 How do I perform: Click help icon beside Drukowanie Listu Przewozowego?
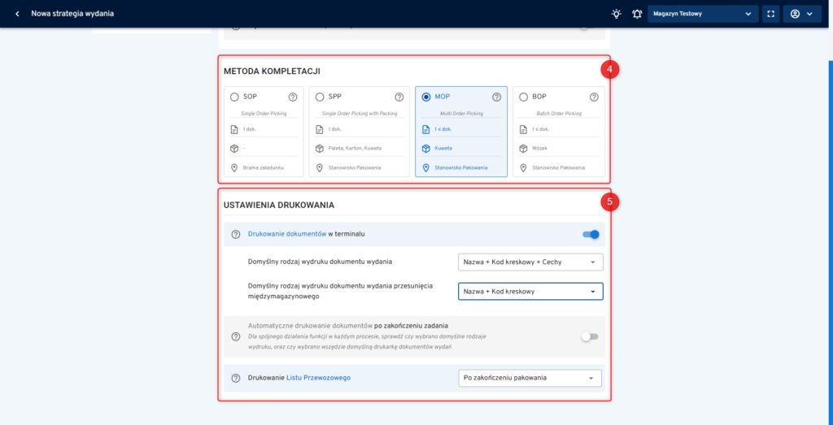pos(236,378)
